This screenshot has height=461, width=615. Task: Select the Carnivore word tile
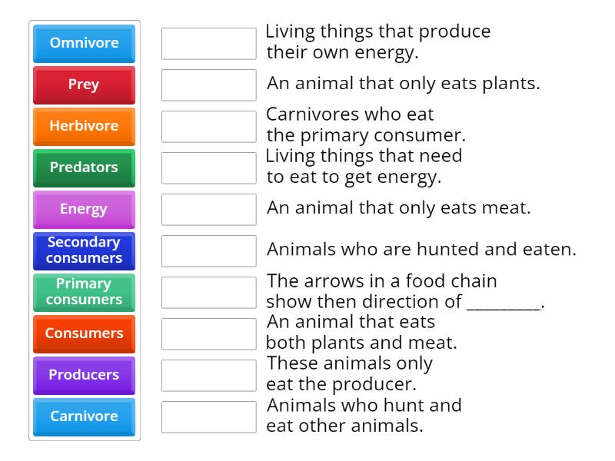click(83, 416)
